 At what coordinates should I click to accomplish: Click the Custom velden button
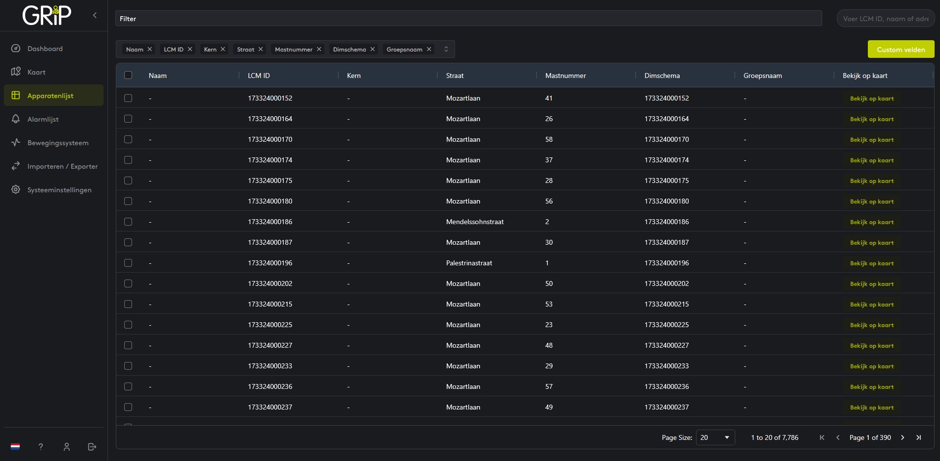pyautogui.click(x=901, y=49)
